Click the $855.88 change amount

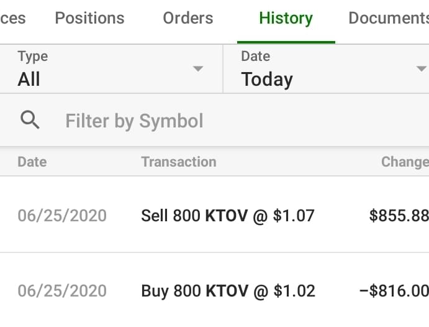click(x=399, y=216)
